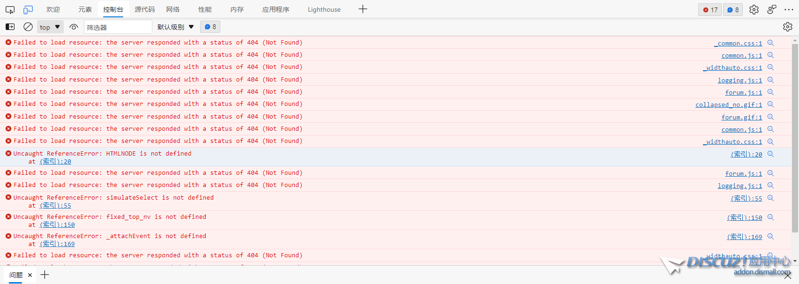Open the collapsed_no.gif:1 source link
This screenshot has width=799, height=284.
point(728,105)
